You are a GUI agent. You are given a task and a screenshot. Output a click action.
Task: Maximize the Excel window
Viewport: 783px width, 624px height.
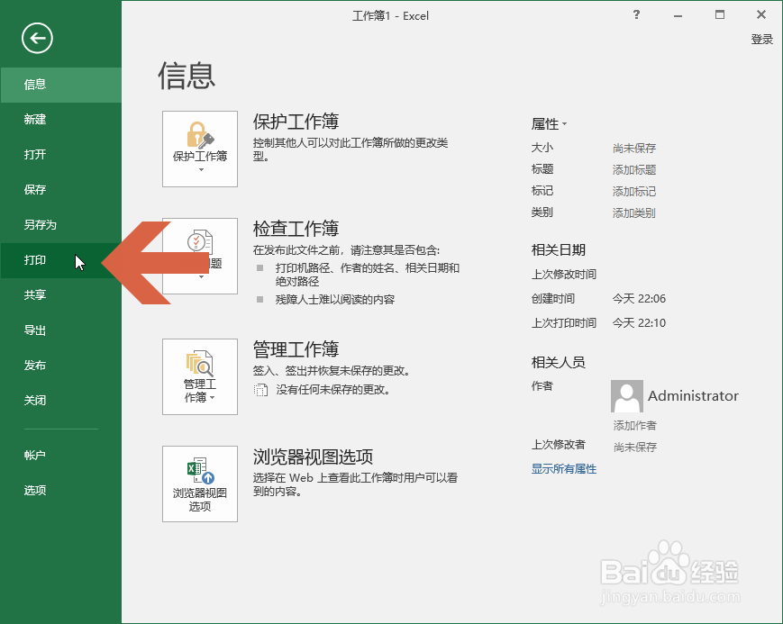click(x=720, y=15)
